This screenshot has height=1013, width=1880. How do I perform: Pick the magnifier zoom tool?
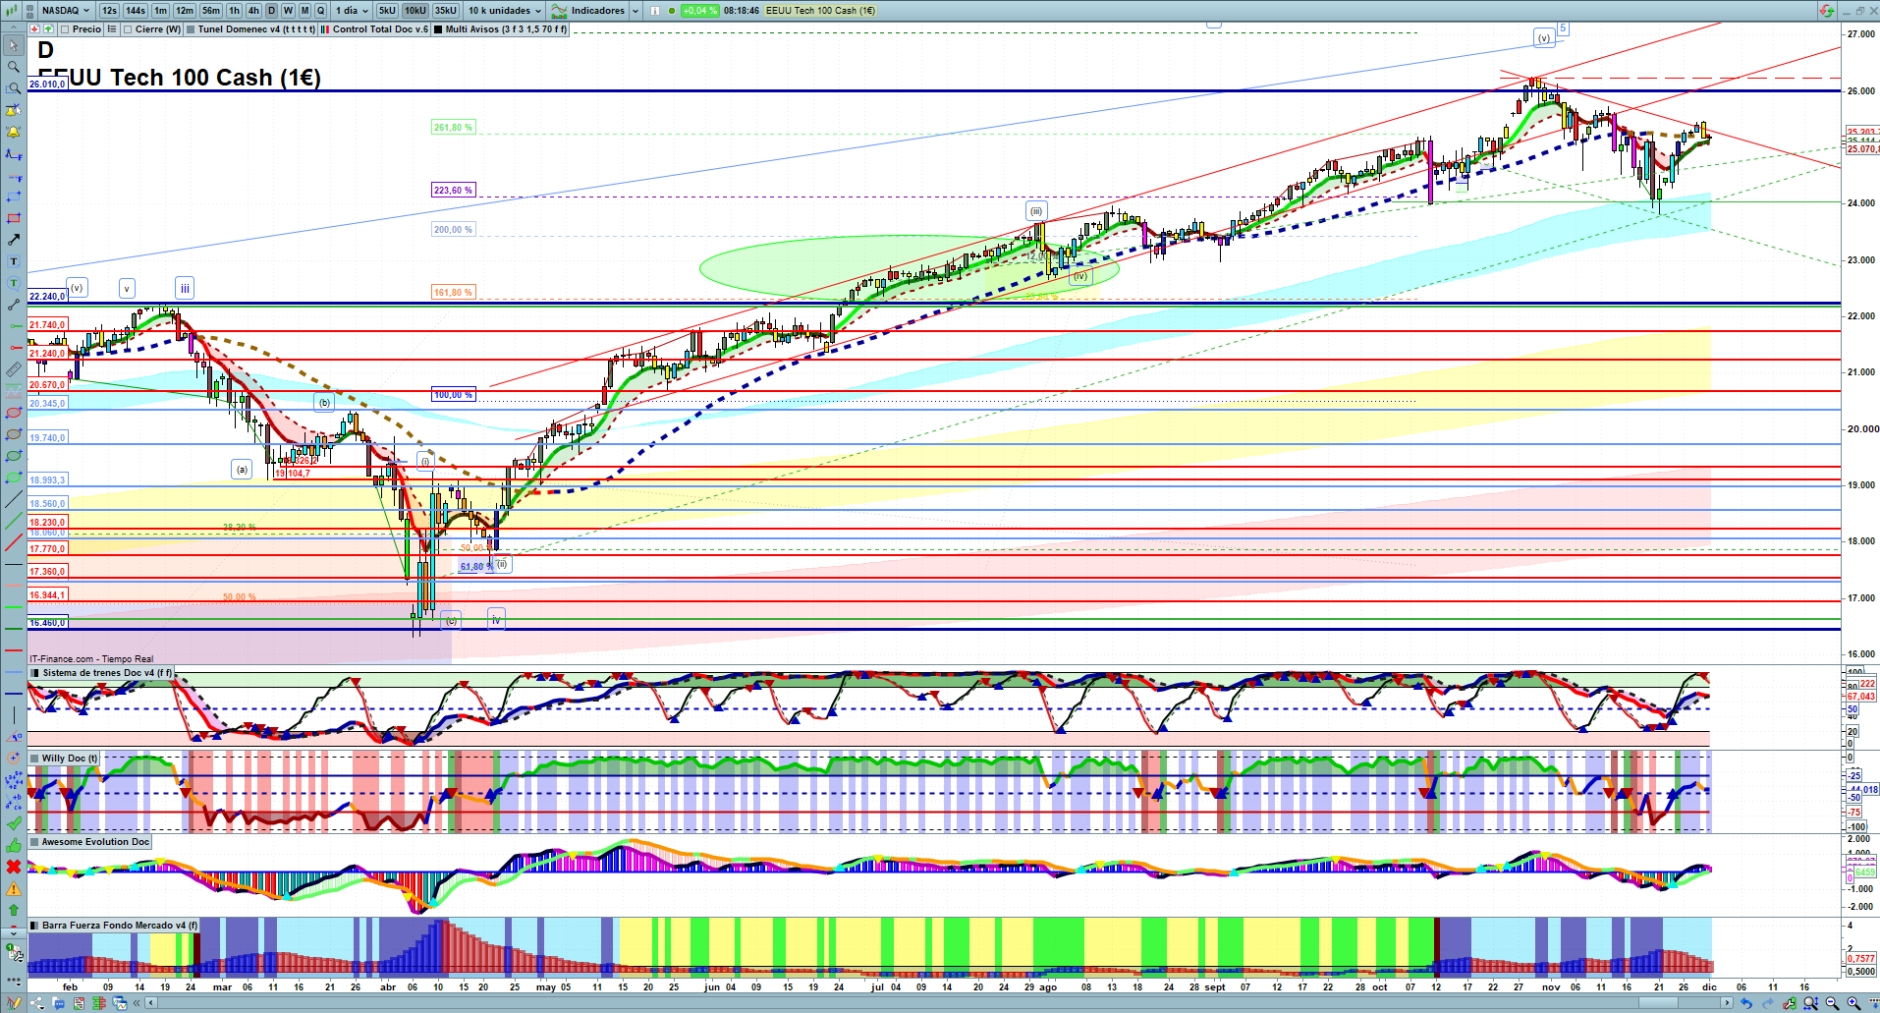pyautogui.click(x=14, y=67)
